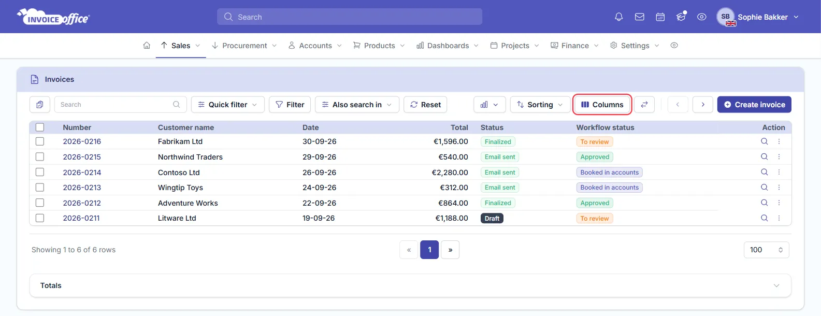Check the box for invoice 2026-0211
This screenshot has height=316, width=821.
[40, 218]
